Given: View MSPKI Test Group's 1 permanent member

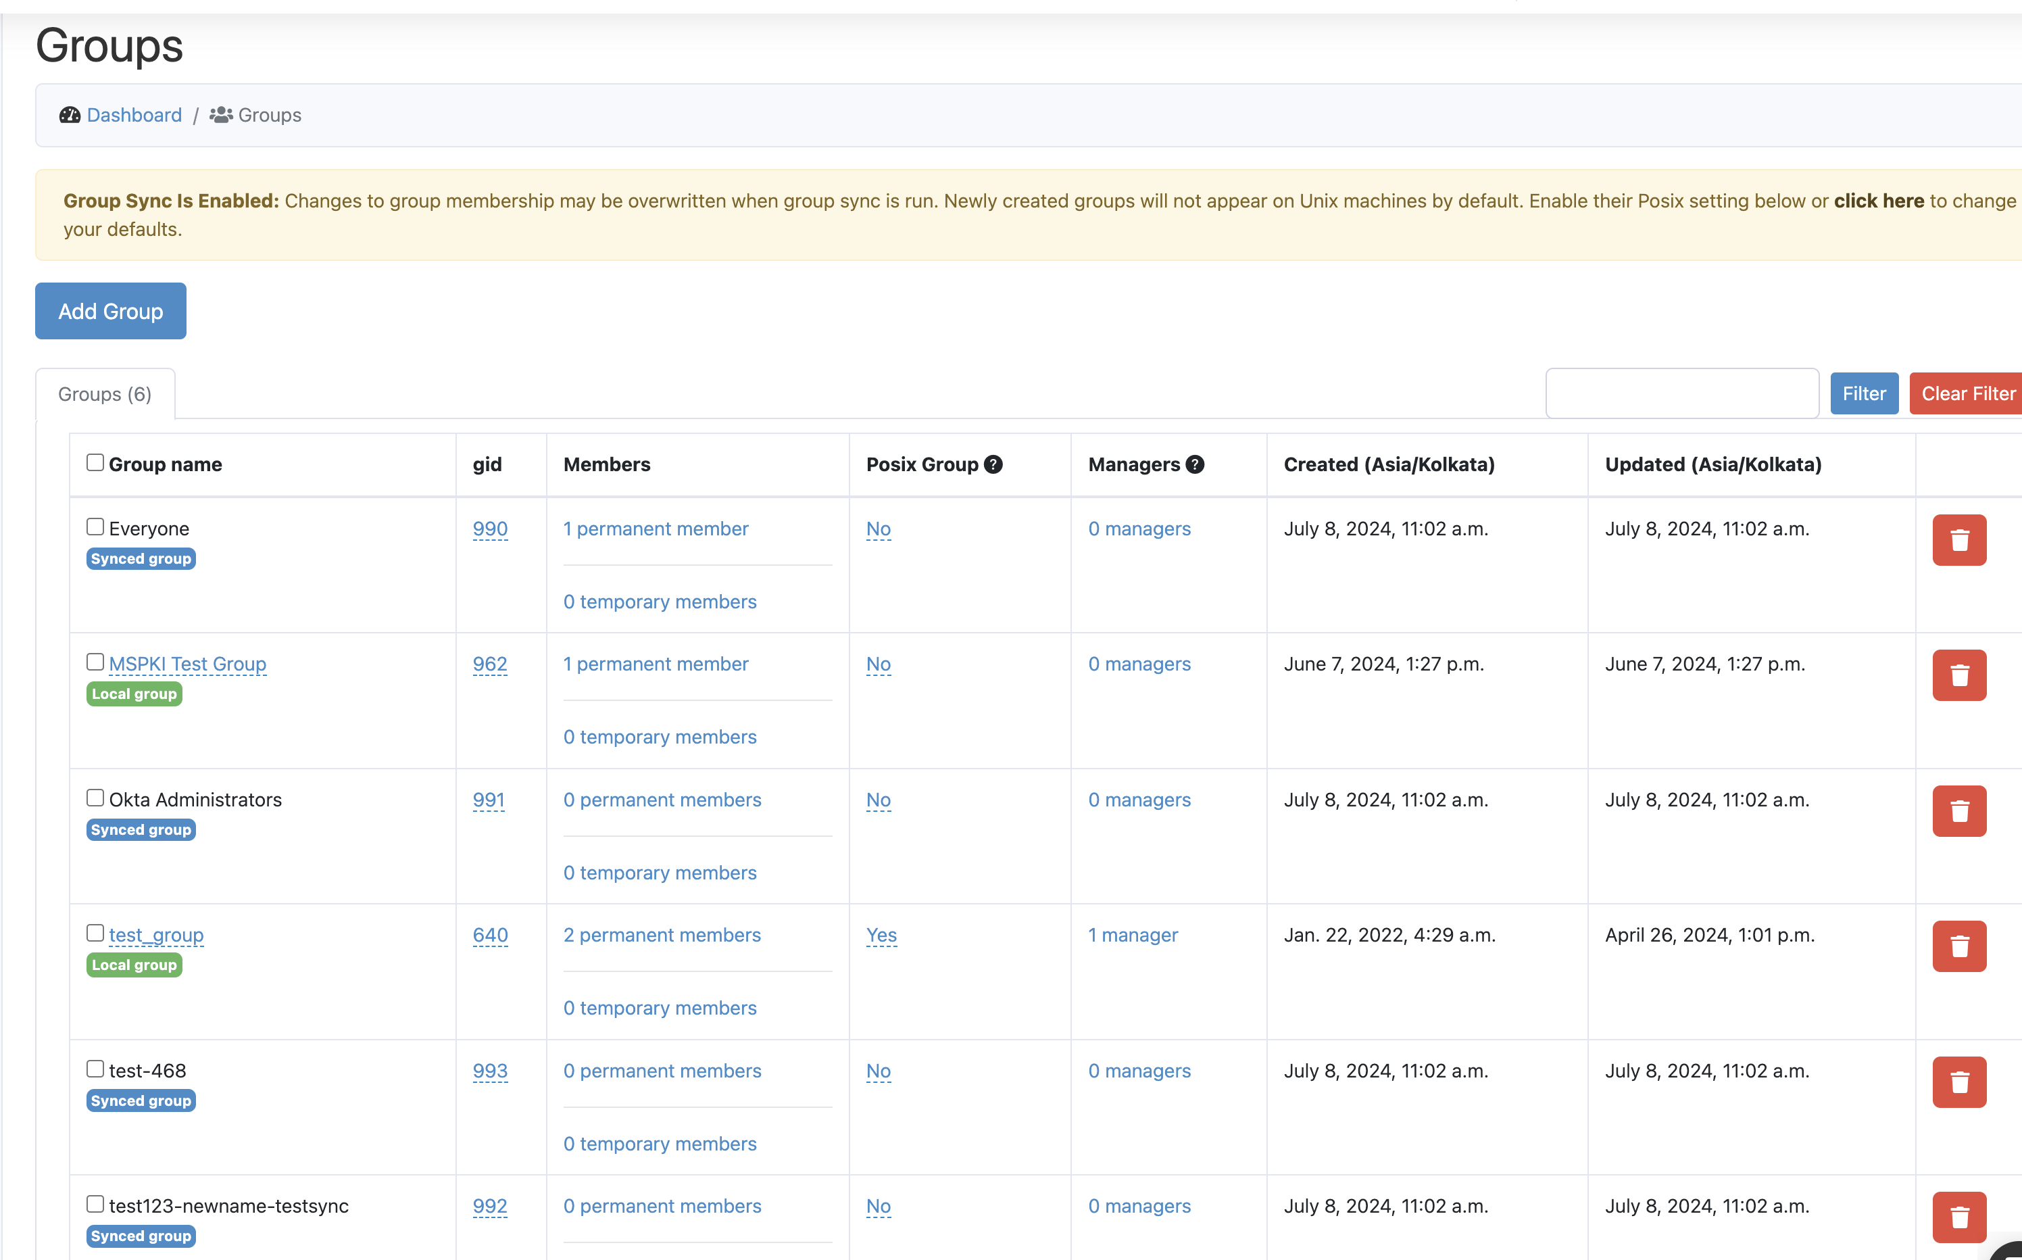Looking at the screenshot, I should point(656,664).
